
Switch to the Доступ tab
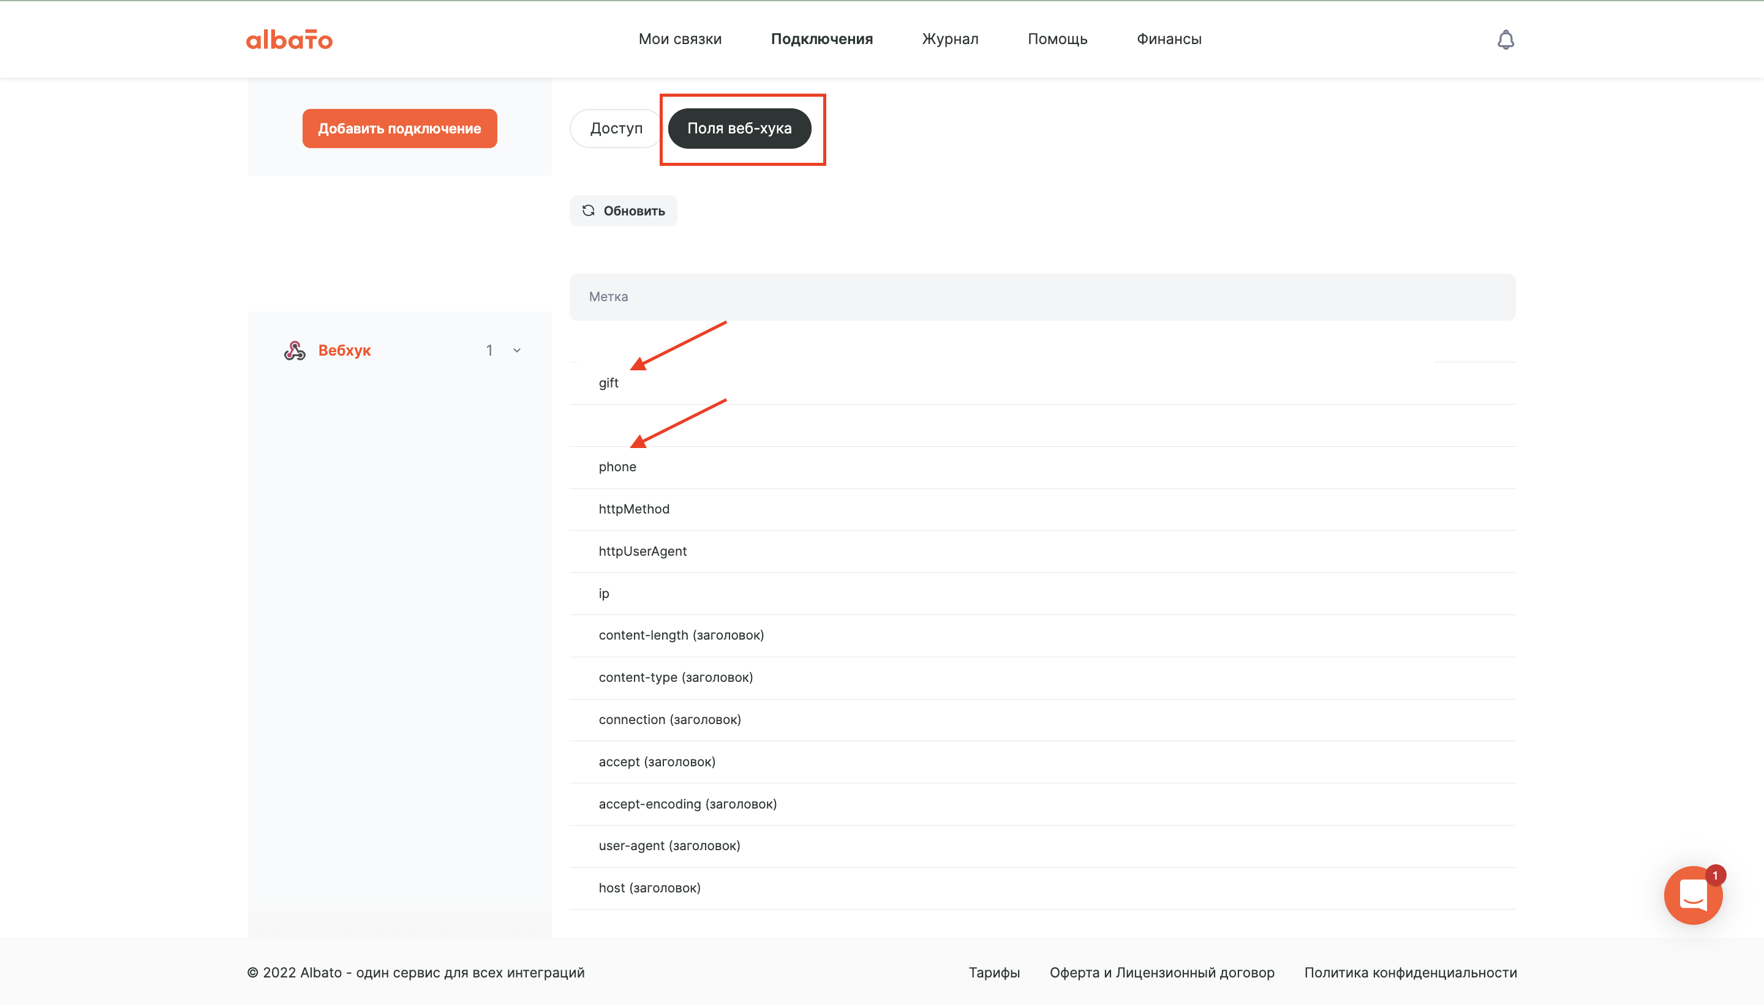(616, 129)
